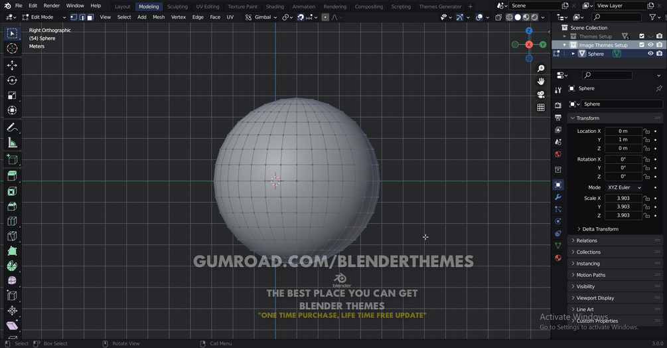The width and height of the screenshot is (667, 348).
Task: Switch to Sculpting workspace tab
Action: (177, 7)
